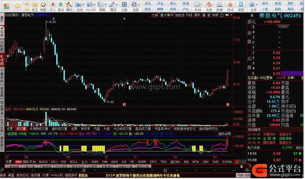Screen dimensions: 305x179
Task: Collapse the order book red chevron
Action: (283, 26)
